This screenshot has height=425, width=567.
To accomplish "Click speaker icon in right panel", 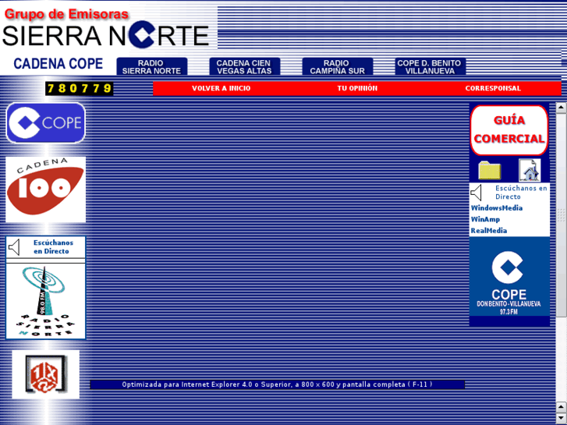I will (477, 193).
